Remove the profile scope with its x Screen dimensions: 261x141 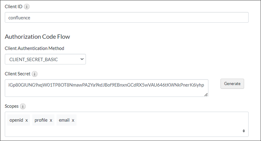tap(51, 120)
